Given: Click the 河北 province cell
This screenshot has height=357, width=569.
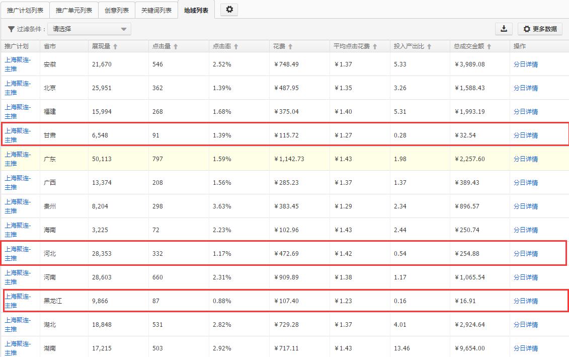Looking at the screenshot, I should click(x=50, y=254).
